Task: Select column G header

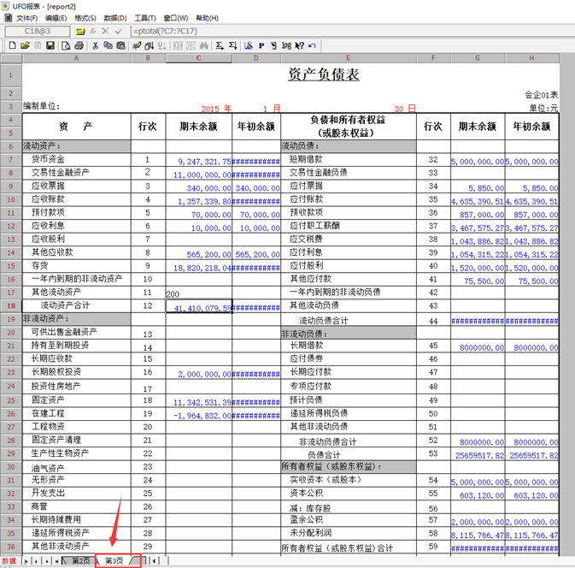Action: coord(478,58)
